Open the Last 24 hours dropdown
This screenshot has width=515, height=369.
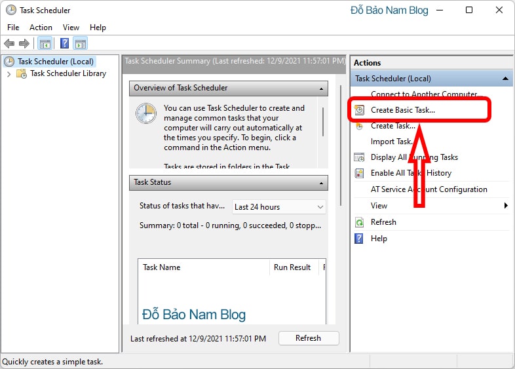(279, 207)
